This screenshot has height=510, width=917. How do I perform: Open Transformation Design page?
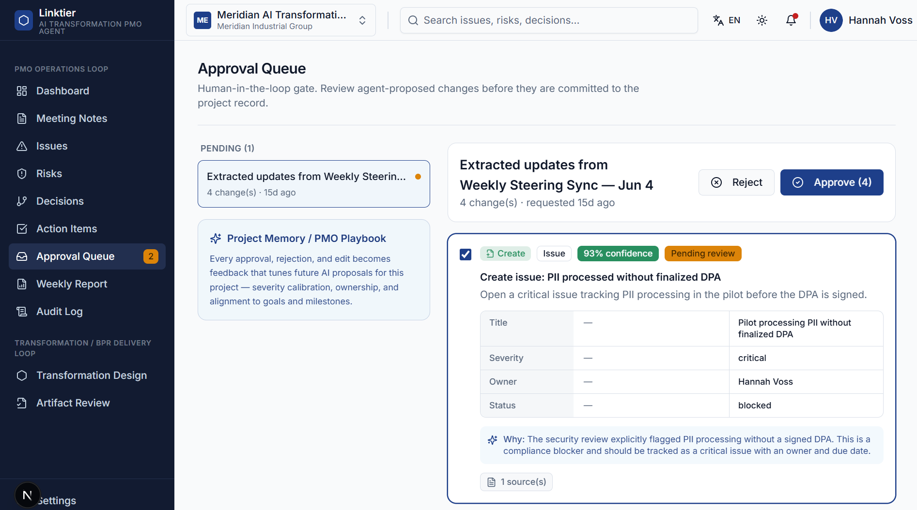[x=87, y=375]
